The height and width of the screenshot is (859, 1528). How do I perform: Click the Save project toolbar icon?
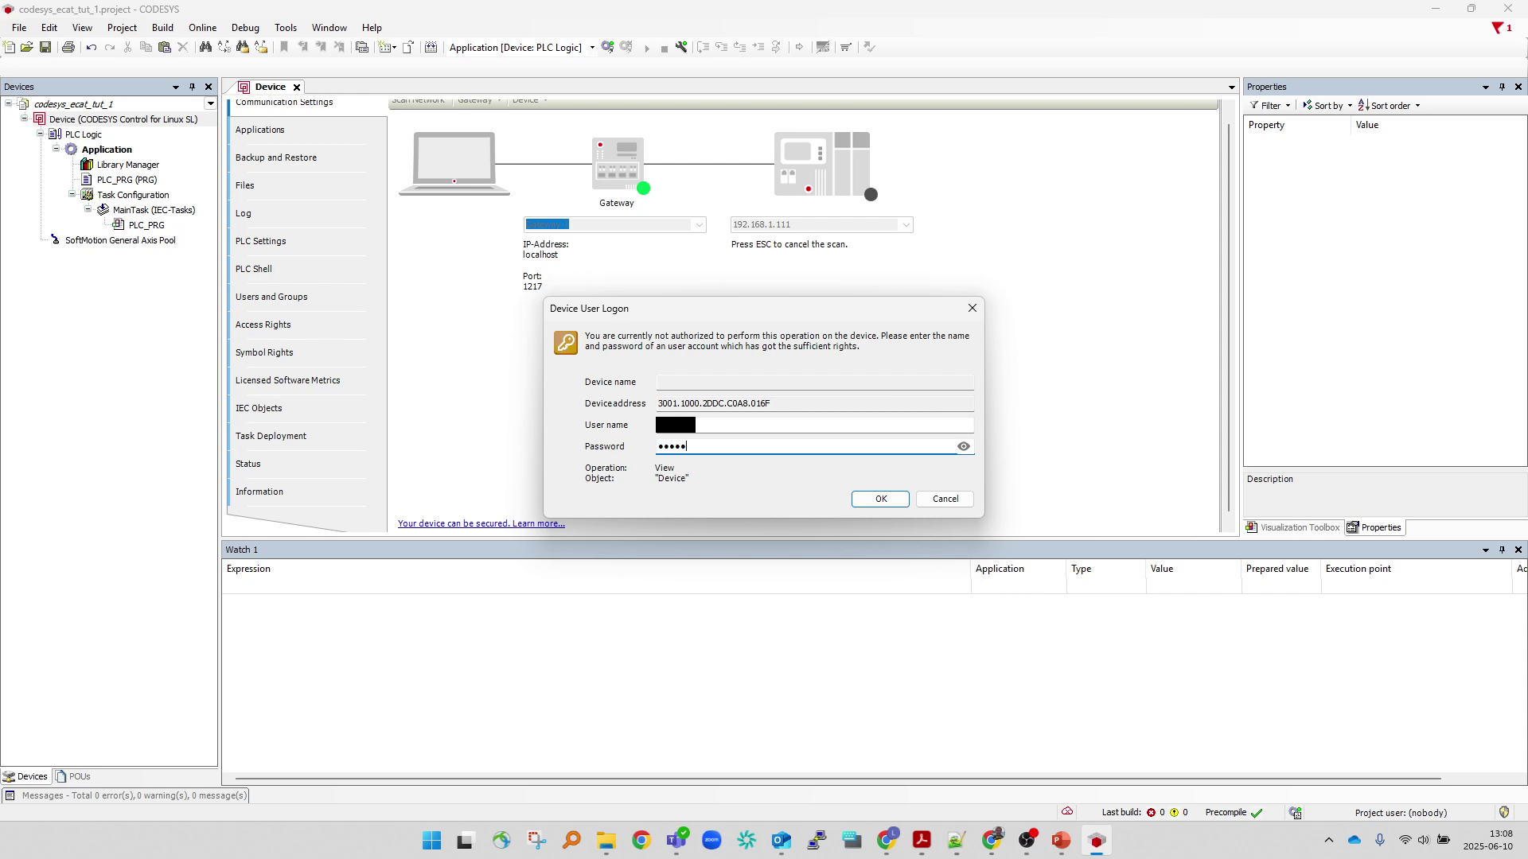[45, 48]
